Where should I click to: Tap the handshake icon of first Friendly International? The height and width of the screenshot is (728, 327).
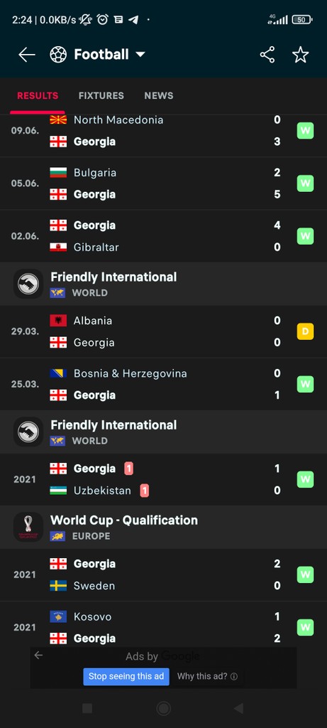[28, 284]
